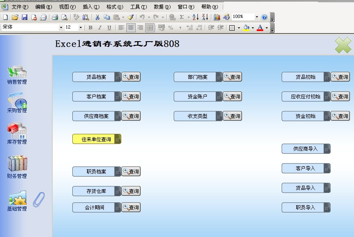
Task: Paste from the clipboard
Action: coord(116,17)
